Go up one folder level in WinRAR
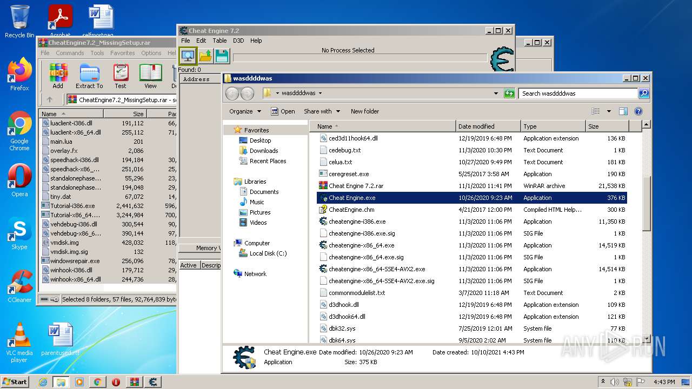Viewport: 692px width, 389px height. (50, 99)
